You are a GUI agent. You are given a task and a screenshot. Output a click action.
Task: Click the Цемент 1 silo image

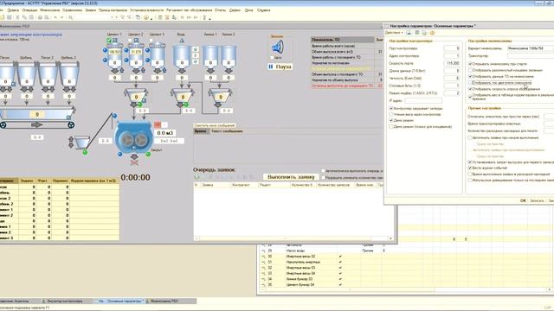tap(114, 55)
